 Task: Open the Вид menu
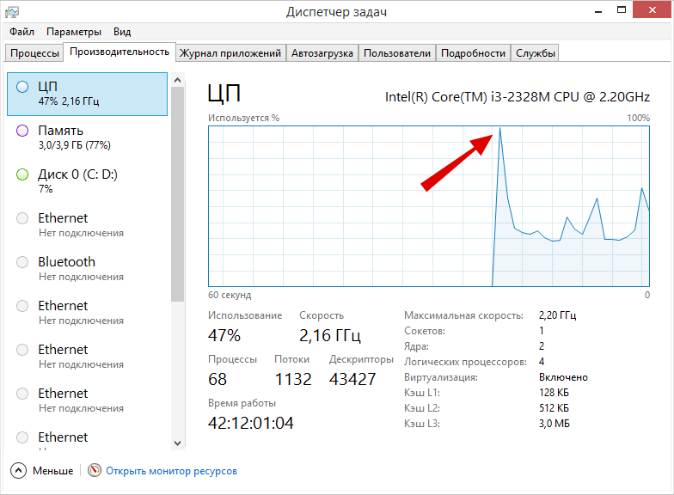point(122,32)
